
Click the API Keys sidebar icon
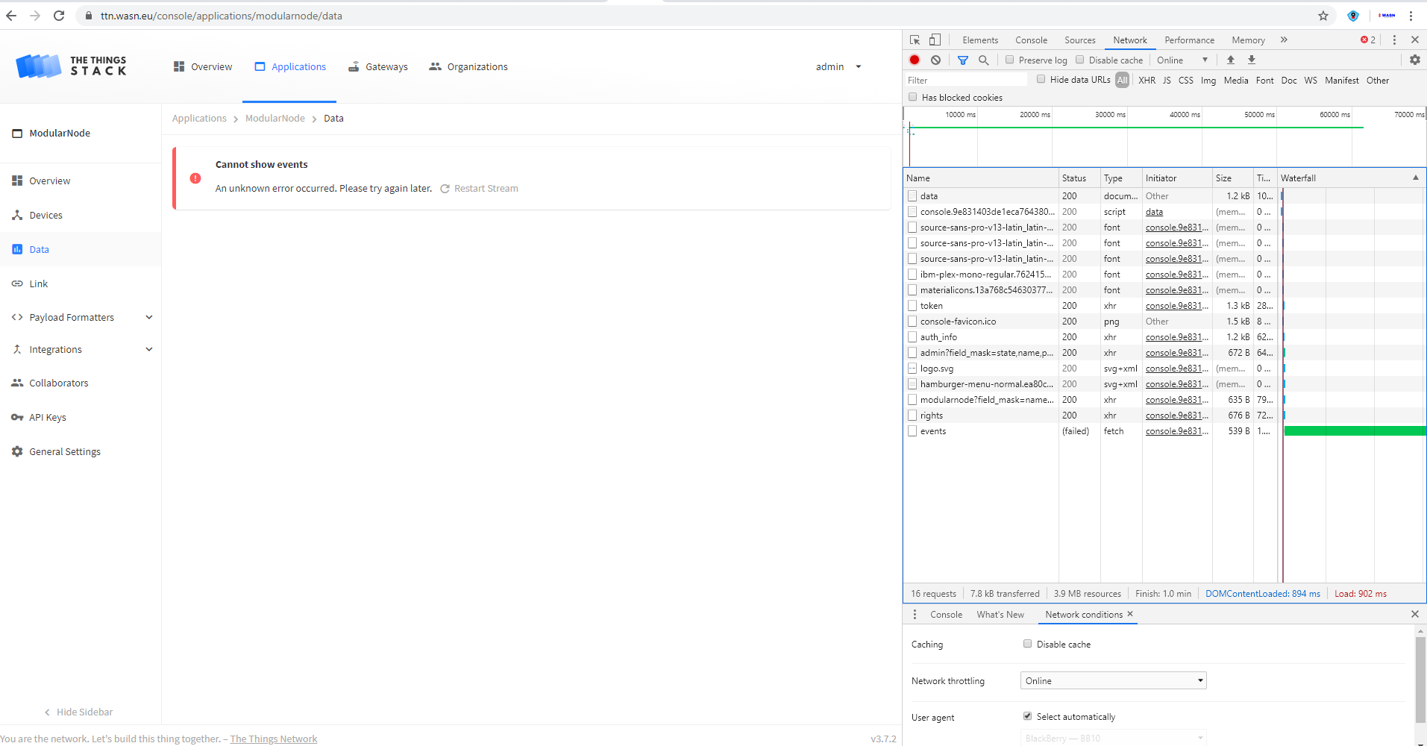[17, 417]
